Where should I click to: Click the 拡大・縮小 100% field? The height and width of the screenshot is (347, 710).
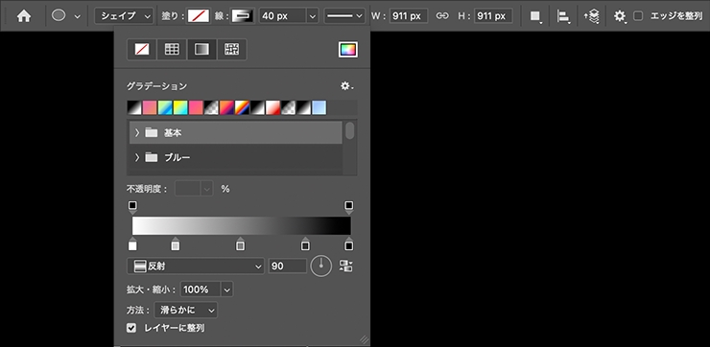point(201,289)
